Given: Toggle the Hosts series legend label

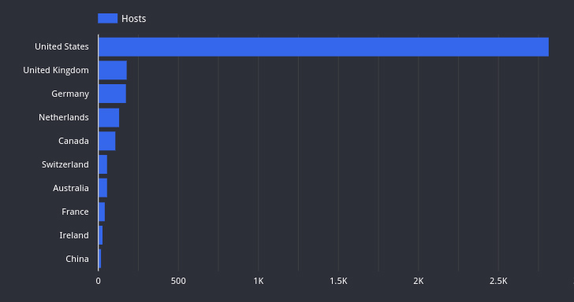Looking at the screenshot, I should coord(133,19).
